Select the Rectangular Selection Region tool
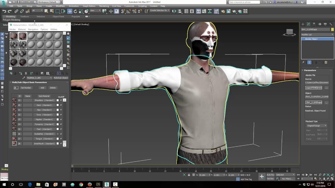The width and height of the screenshot is (335, 188). click(58, 11)
